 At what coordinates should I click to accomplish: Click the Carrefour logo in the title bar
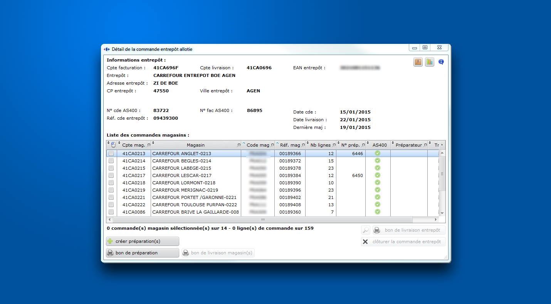[107, 49]
